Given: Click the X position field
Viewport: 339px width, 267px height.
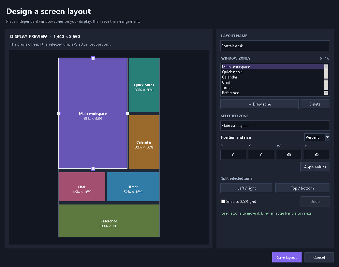Looking at the screenshot, I should [x=233, y=155].
